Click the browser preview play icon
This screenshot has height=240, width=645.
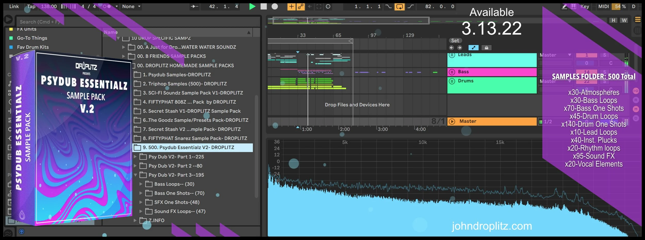(8, 19)
